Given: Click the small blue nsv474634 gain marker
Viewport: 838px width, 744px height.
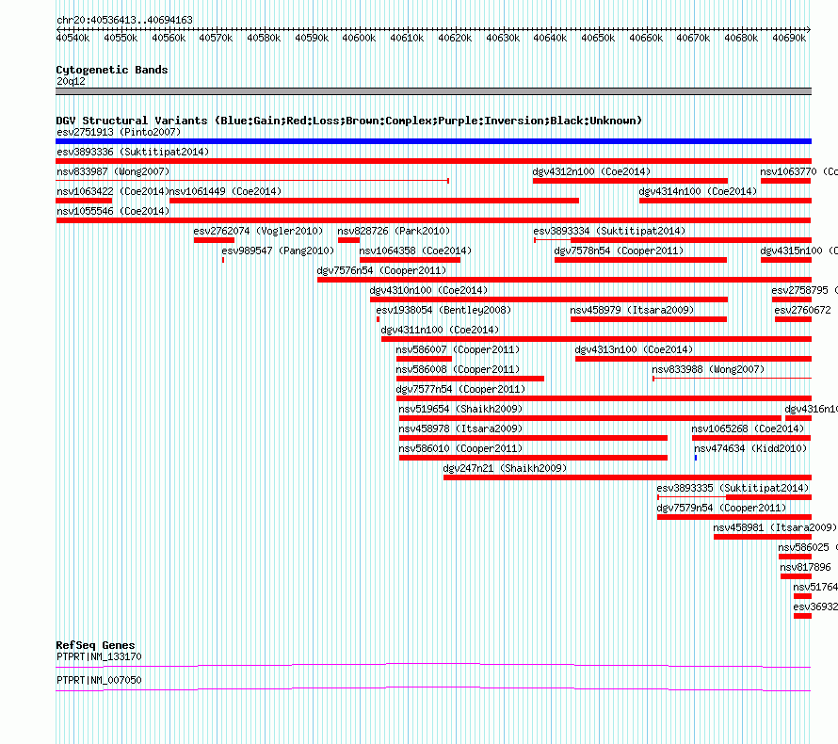Looking at the screenshot, I should [696, 458].
